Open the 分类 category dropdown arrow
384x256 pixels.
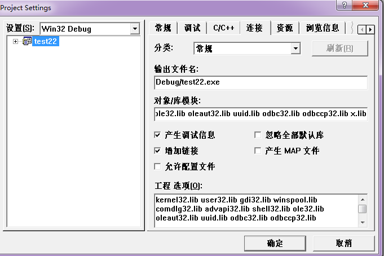(x=295, y=48)
